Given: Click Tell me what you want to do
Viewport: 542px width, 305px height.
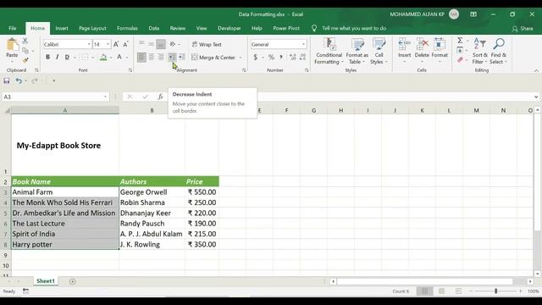Looking at the screenshot, I should [x=354, y=28].
